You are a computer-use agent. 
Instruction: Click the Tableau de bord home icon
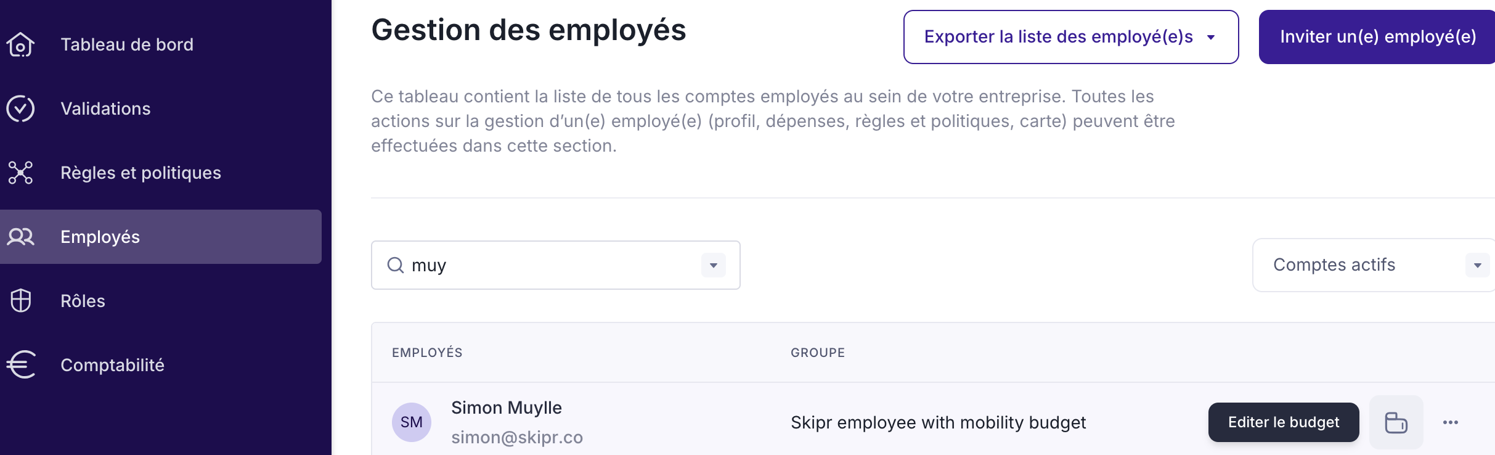coord(20,44)
